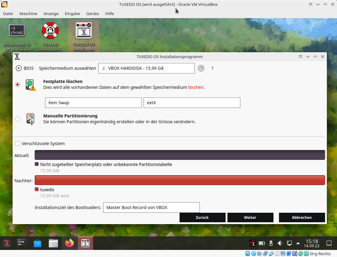
Task: Click the Manuelle Partitionierung disk icon
Action: coord(30,119)
